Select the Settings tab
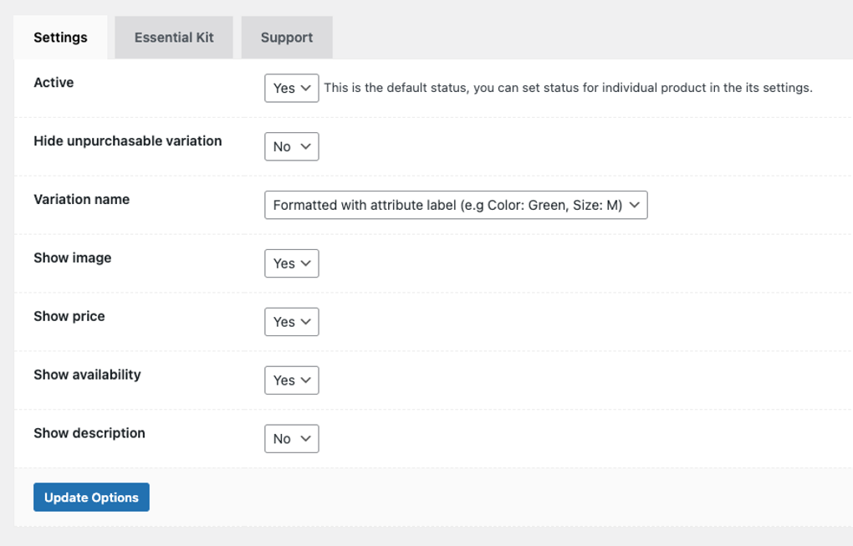 tap(60, 37)
